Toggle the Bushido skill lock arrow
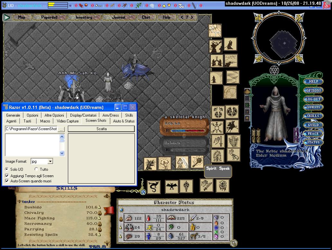332x250 pixels. [x=99, y=207]
